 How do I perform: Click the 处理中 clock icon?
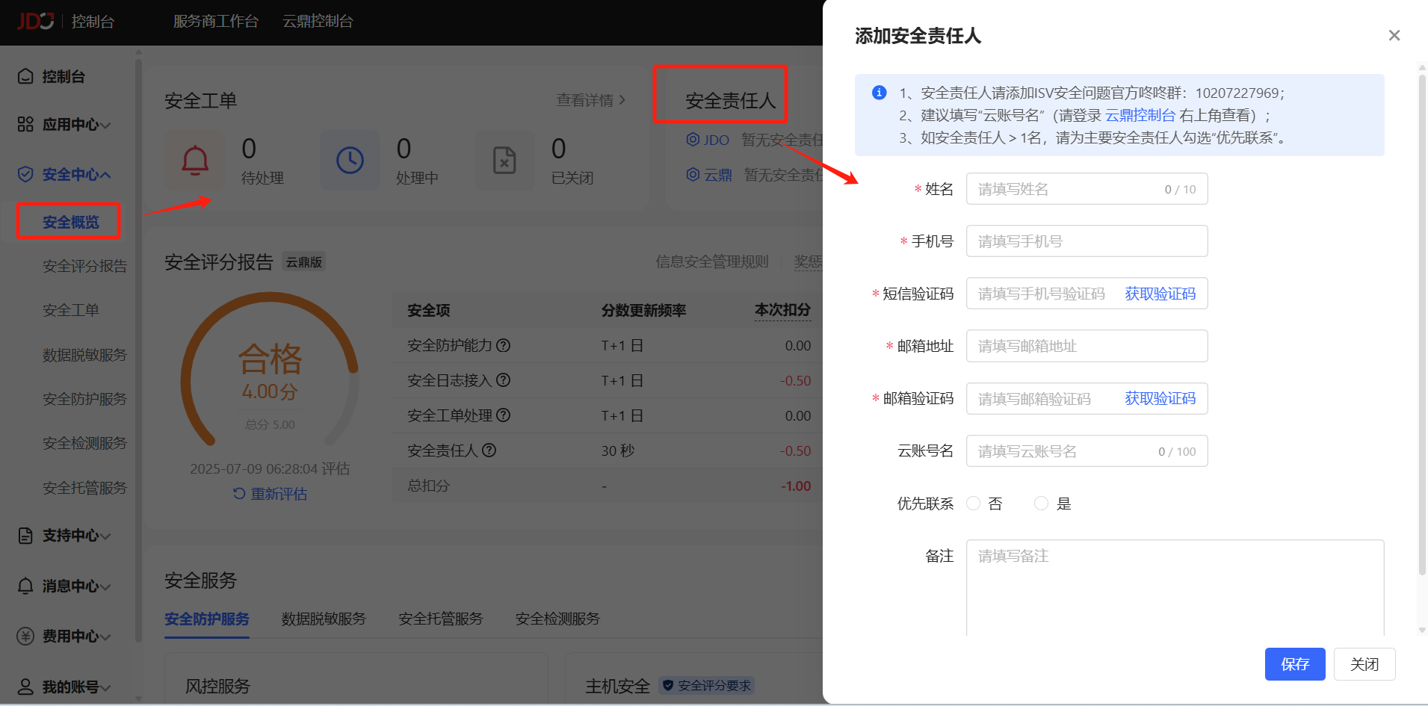click(x=350, y=160)
